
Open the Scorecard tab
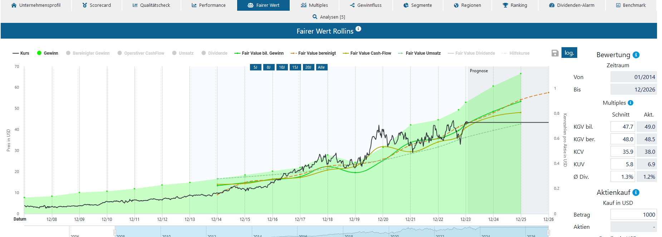tap(97, 5)
